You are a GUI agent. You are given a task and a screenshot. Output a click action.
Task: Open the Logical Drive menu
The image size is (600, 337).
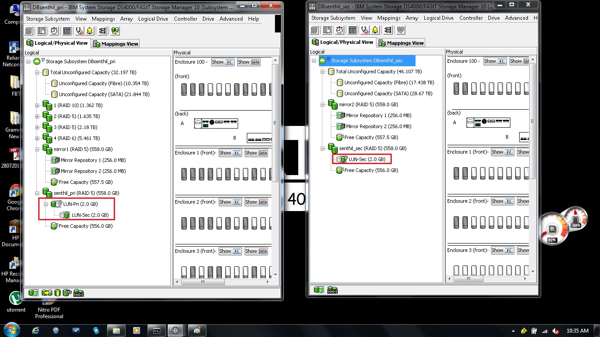153,19
